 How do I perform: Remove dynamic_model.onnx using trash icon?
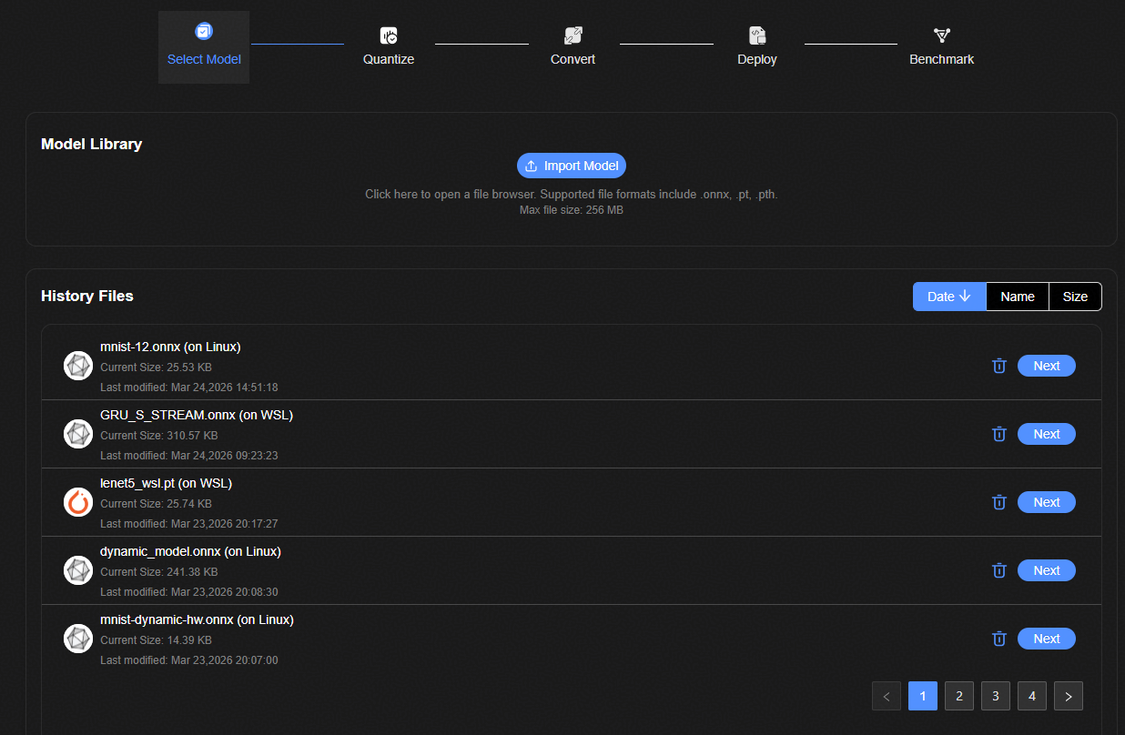998,570
